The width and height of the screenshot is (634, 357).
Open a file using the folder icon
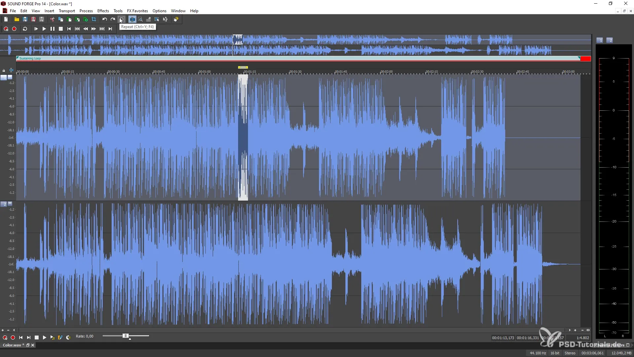click(x=17, y=19)
